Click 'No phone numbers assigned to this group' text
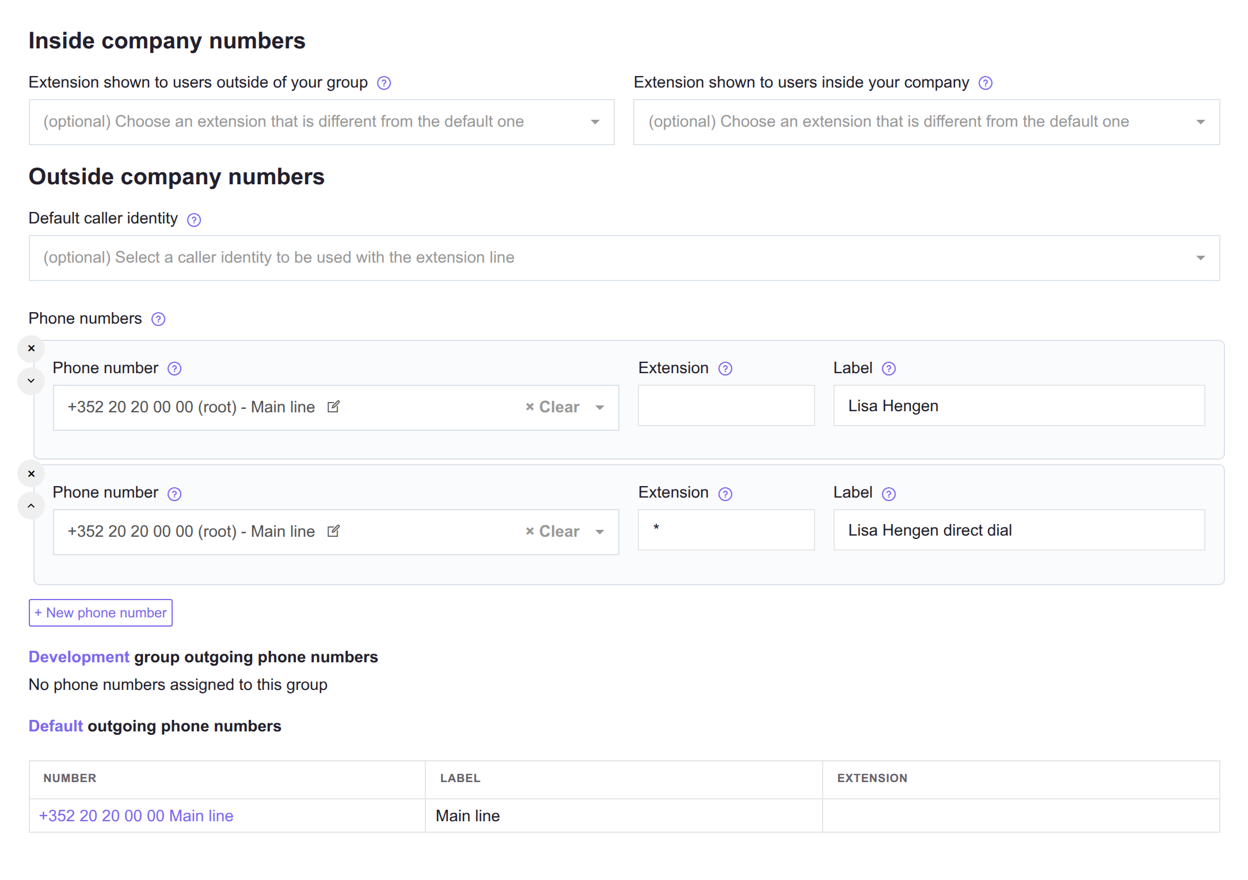This screenshot has height=880, width=1248. pos(178,685)
